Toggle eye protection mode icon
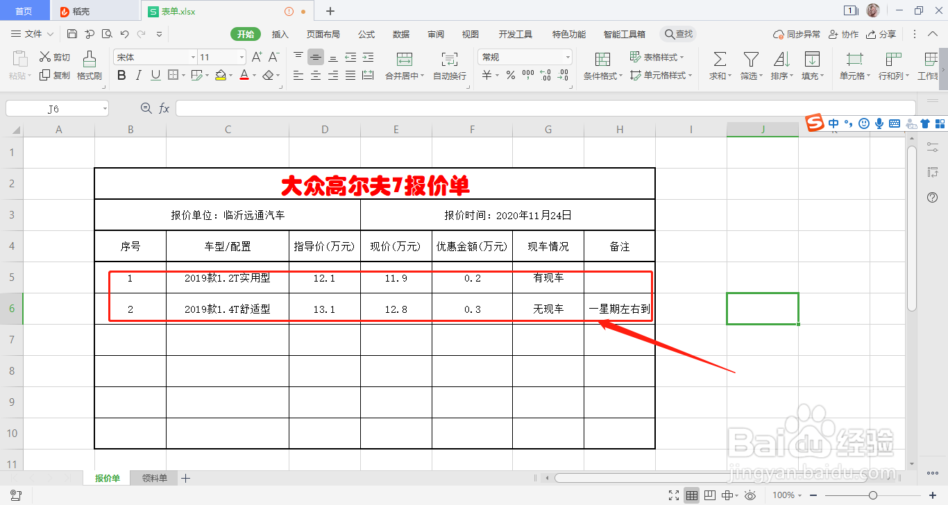The image size is (948, 505). point(750,495)
